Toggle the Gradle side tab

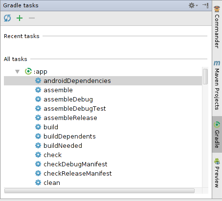point(217,135)
